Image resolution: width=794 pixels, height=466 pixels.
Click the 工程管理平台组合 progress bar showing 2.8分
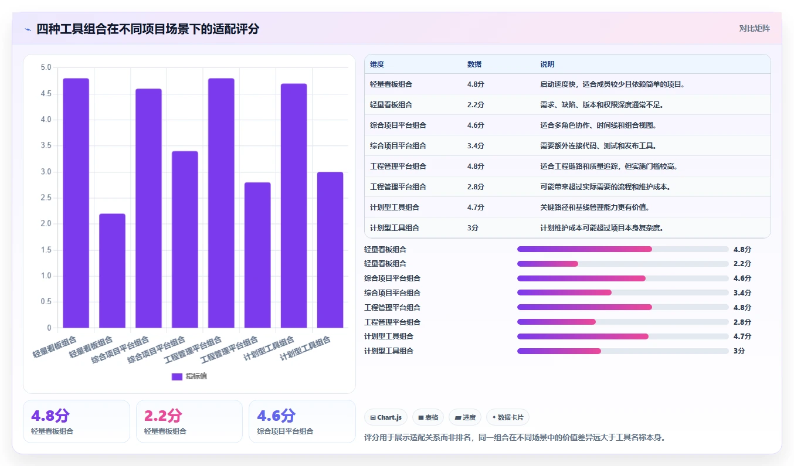click(623, 322)
